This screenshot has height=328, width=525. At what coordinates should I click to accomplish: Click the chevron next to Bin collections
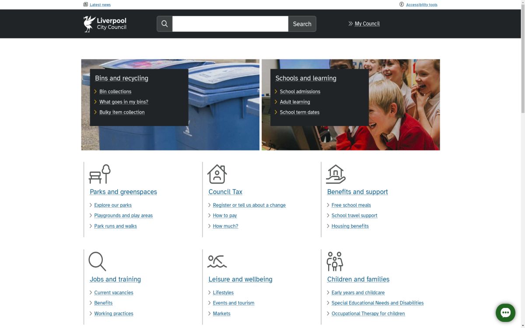(95, 91)
